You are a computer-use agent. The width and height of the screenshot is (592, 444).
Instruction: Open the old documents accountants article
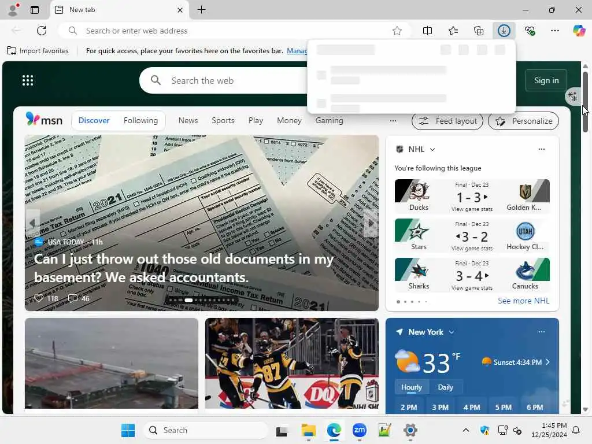pyautogui.click(x=184, y=268)
